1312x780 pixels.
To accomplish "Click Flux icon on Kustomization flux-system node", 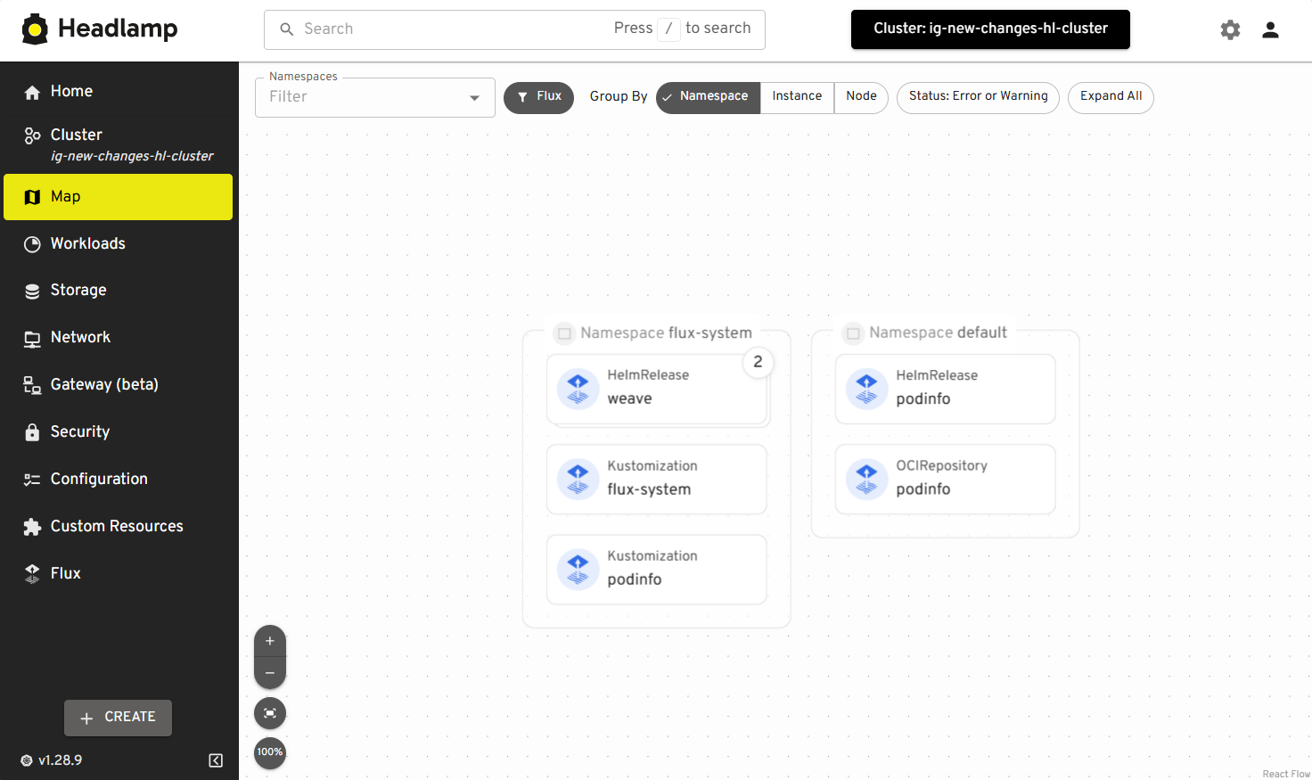I will tap(578, 480).
